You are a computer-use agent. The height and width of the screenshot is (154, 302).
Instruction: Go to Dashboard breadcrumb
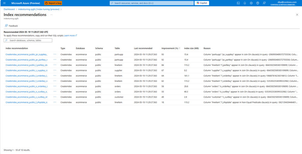click(9, 9)
